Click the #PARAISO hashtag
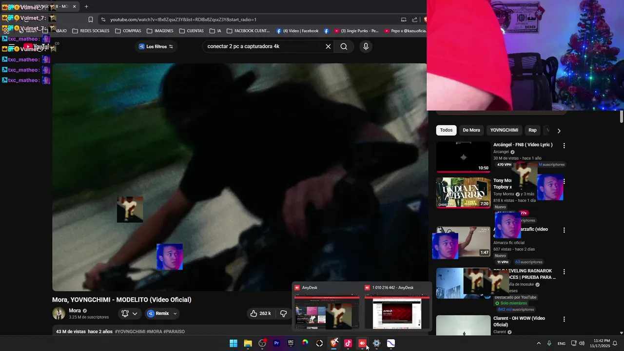Screen dimensions: 624x351 (174, 331)
